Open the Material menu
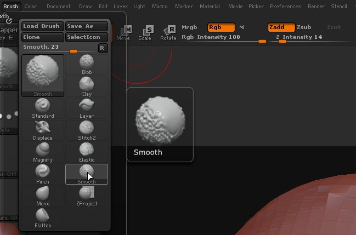The width and height of the screenshot is (356, 235). (x=210, y=7)
